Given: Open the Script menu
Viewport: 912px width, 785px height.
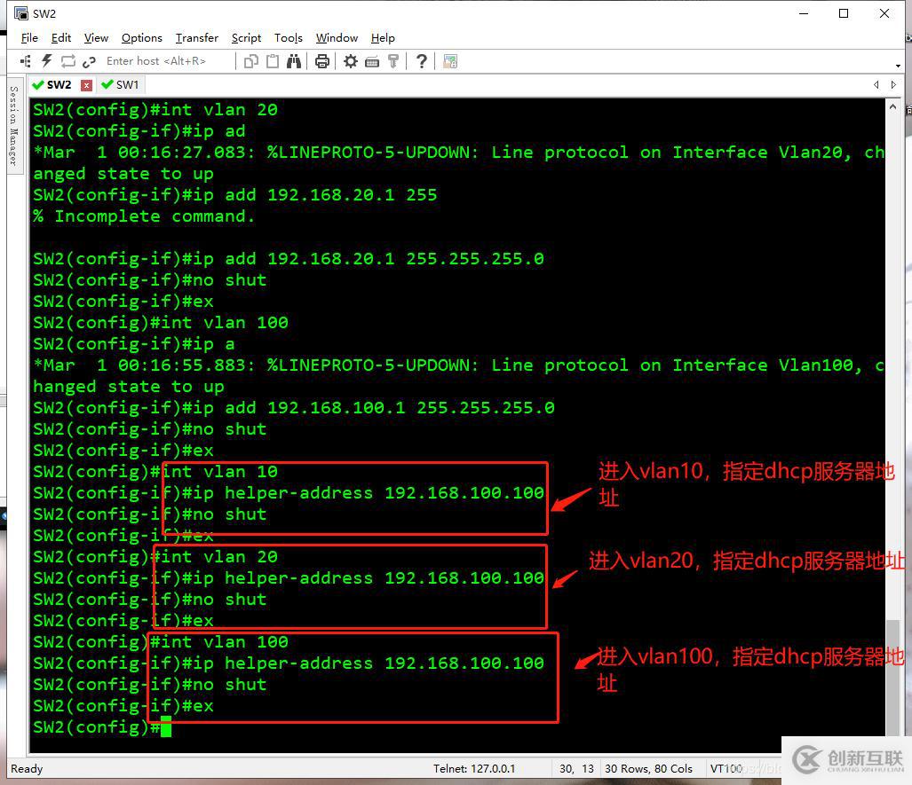Looking at the screenshot, I should coord(246,38).
